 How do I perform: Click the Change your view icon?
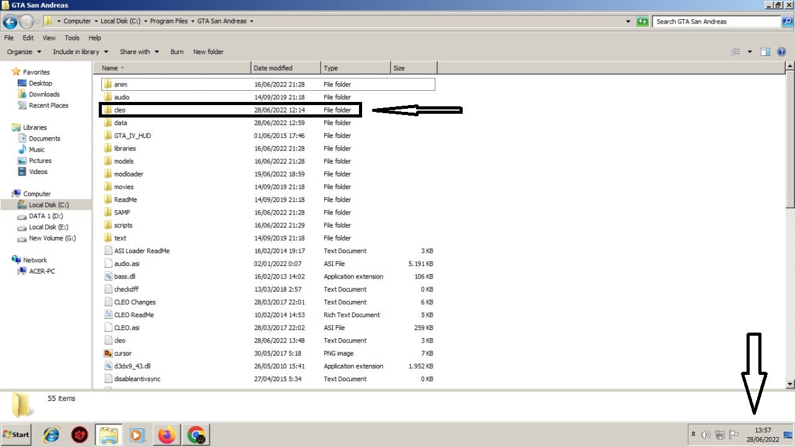pos(736,52)
